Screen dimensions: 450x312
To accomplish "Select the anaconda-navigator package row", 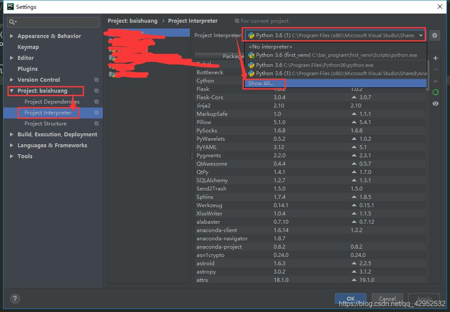I will click(310, 239).
